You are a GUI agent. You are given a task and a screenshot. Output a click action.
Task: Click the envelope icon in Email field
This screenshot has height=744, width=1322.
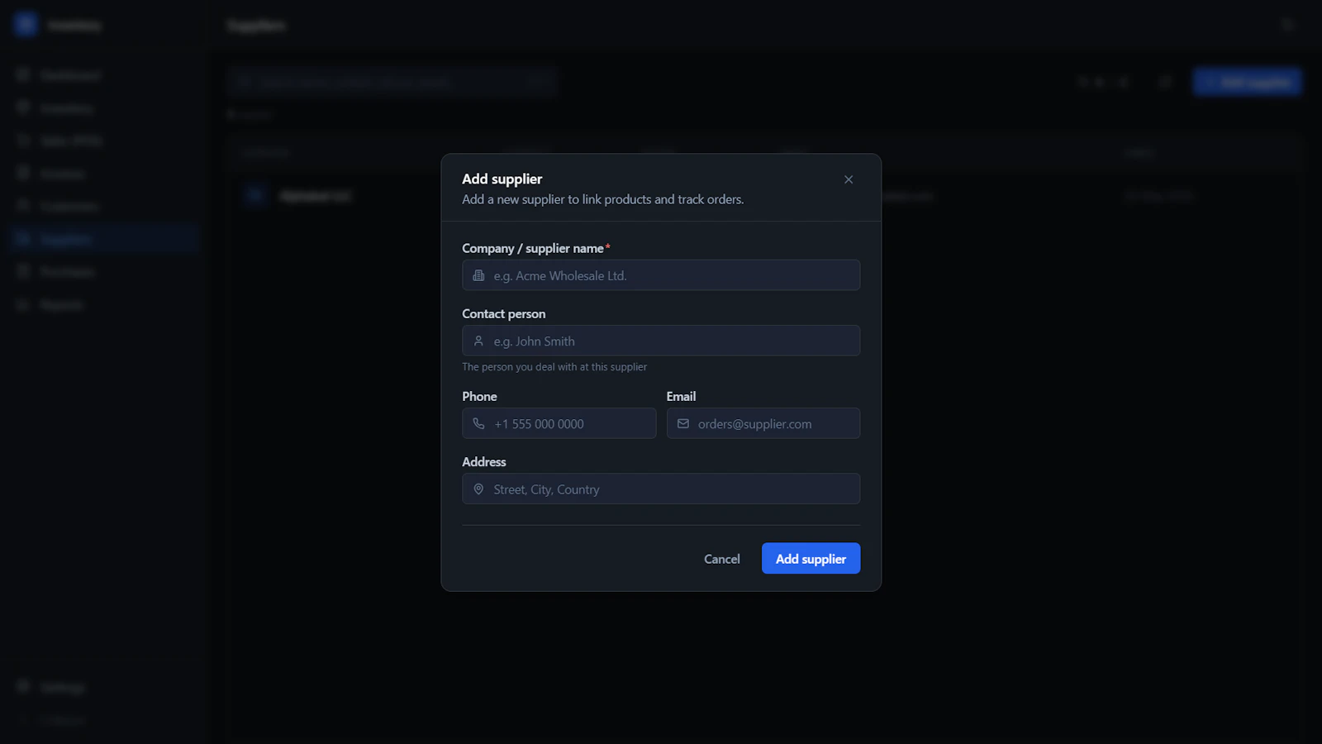(683, 423)
